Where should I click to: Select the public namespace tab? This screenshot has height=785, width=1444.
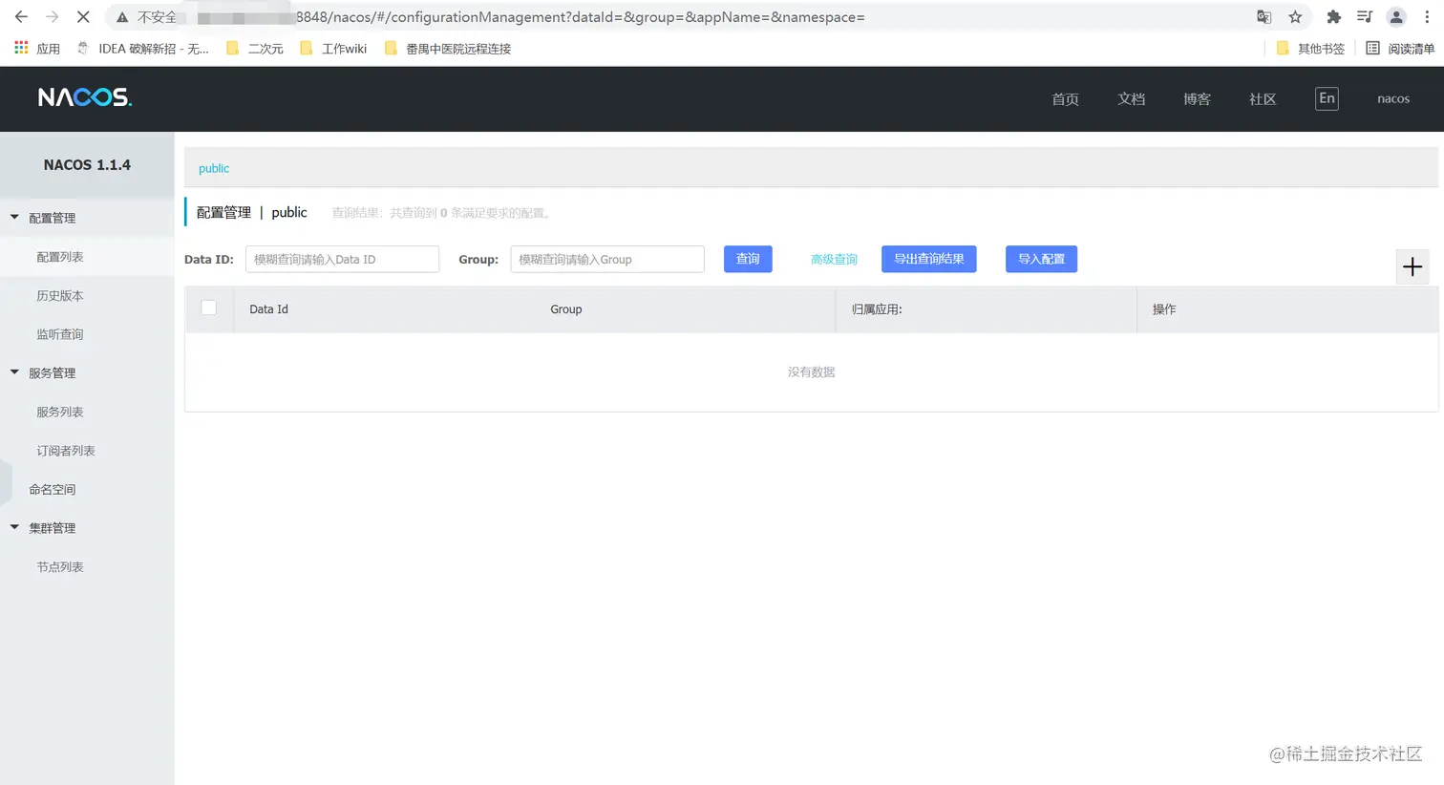[214, 168]
